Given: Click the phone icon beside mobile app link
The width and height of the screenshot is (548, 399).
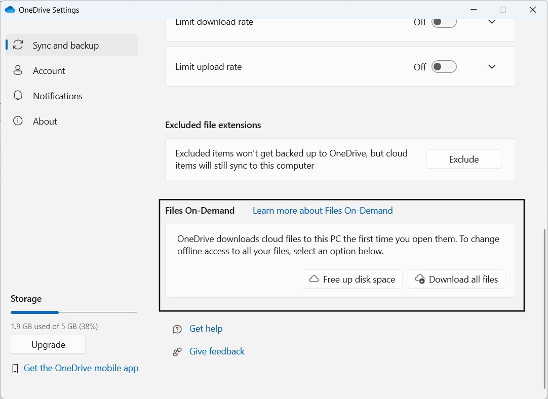Looking at the screenshot, I should coord(15,369).
